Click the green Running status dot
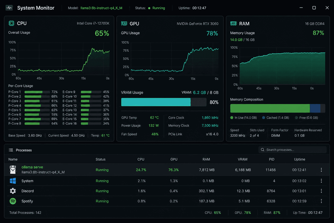 [149, 8]
